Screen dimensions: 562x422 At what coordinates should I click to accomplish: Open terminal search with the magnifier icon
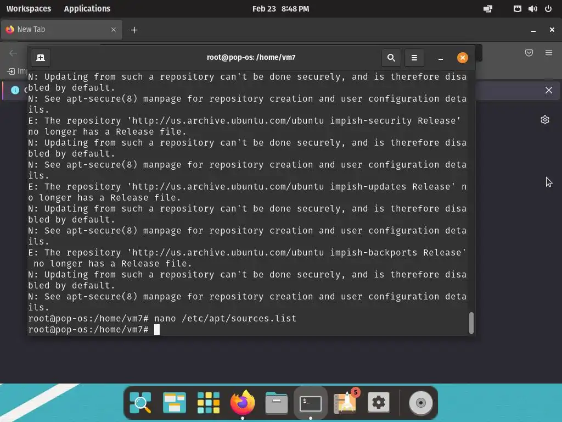(x=391, y=58)
